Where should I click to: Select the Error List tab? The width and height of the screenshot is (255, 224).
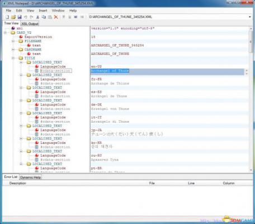click(11, 177)
